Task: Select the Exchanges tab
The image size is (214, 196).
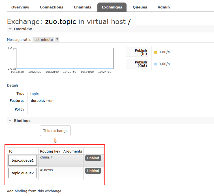Action: [x=112, y=7]
